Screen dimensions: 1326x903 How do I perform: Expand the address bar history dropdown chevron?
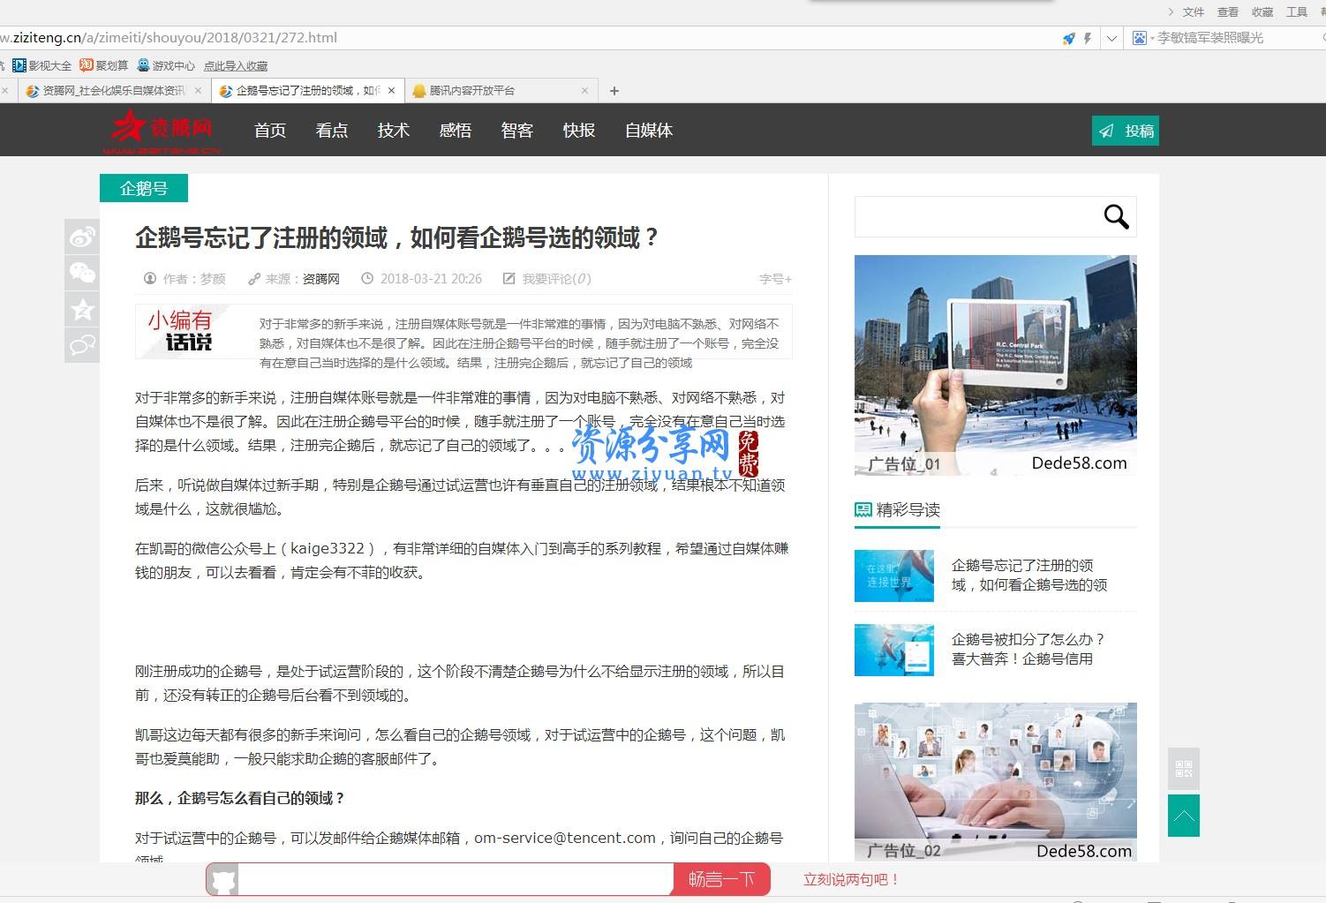(1111, 38)
